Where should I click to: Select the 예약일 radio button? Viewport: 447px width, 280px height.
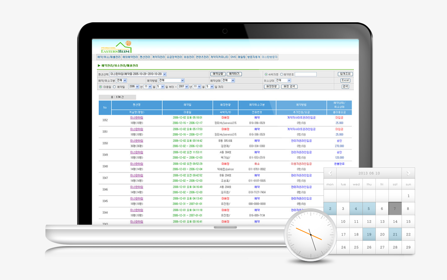114,87
